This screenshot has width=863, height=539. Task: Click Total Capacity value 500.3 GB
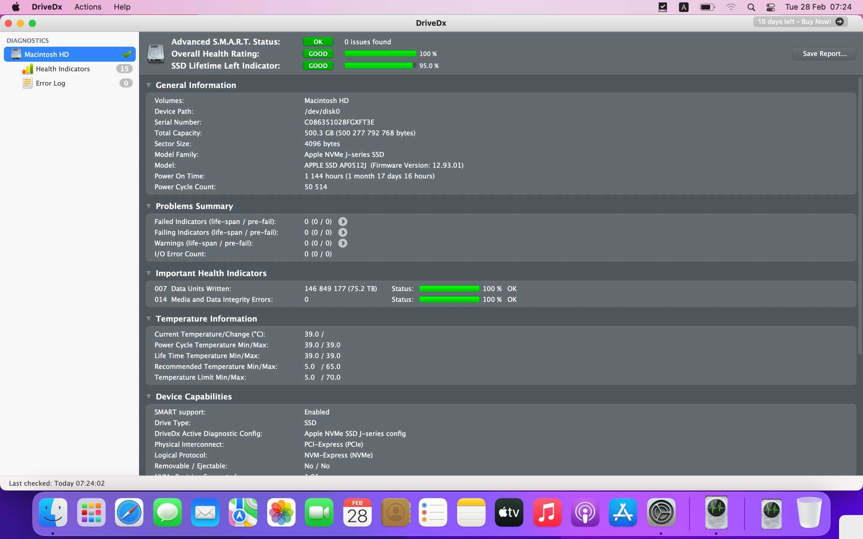click(360, 133)
